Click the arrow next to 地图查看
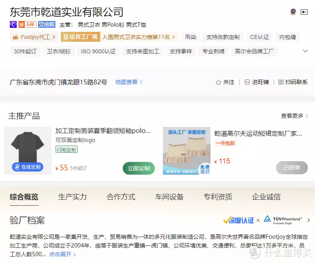The height and width of the screenshot is (263, 315). pos(141,82)
